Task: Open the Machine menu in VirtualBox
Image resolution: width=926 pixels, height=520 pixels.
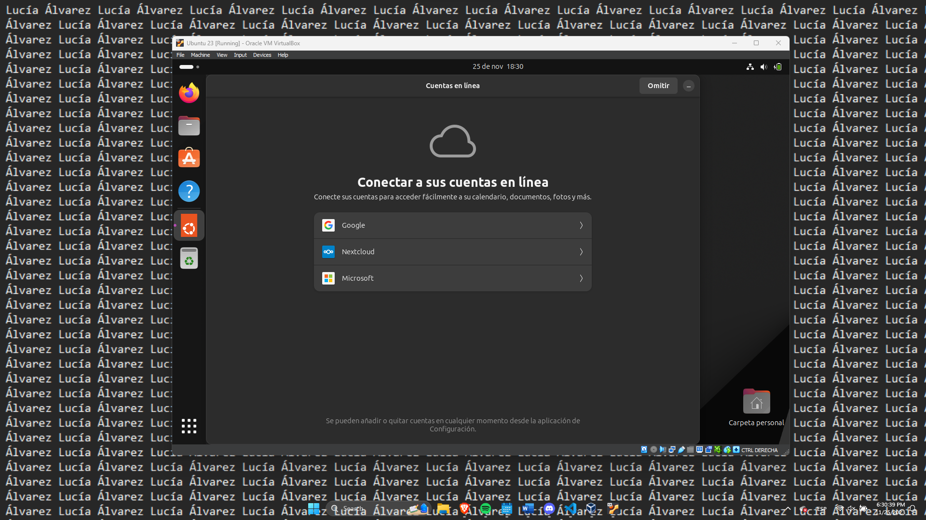Action: [200, 55]
